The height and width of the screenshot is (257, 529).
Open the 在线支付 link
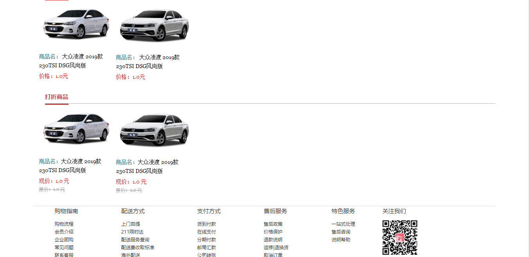click(206, 232)
